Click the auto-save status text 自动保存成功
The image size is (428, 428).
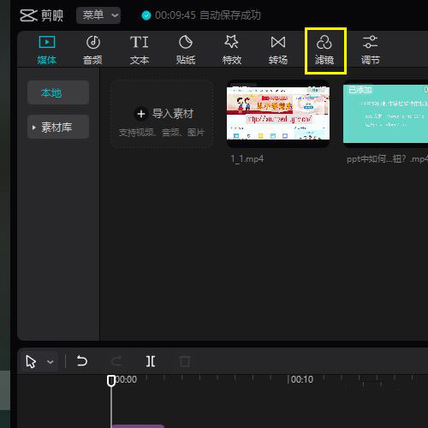(x=230, y=15)
